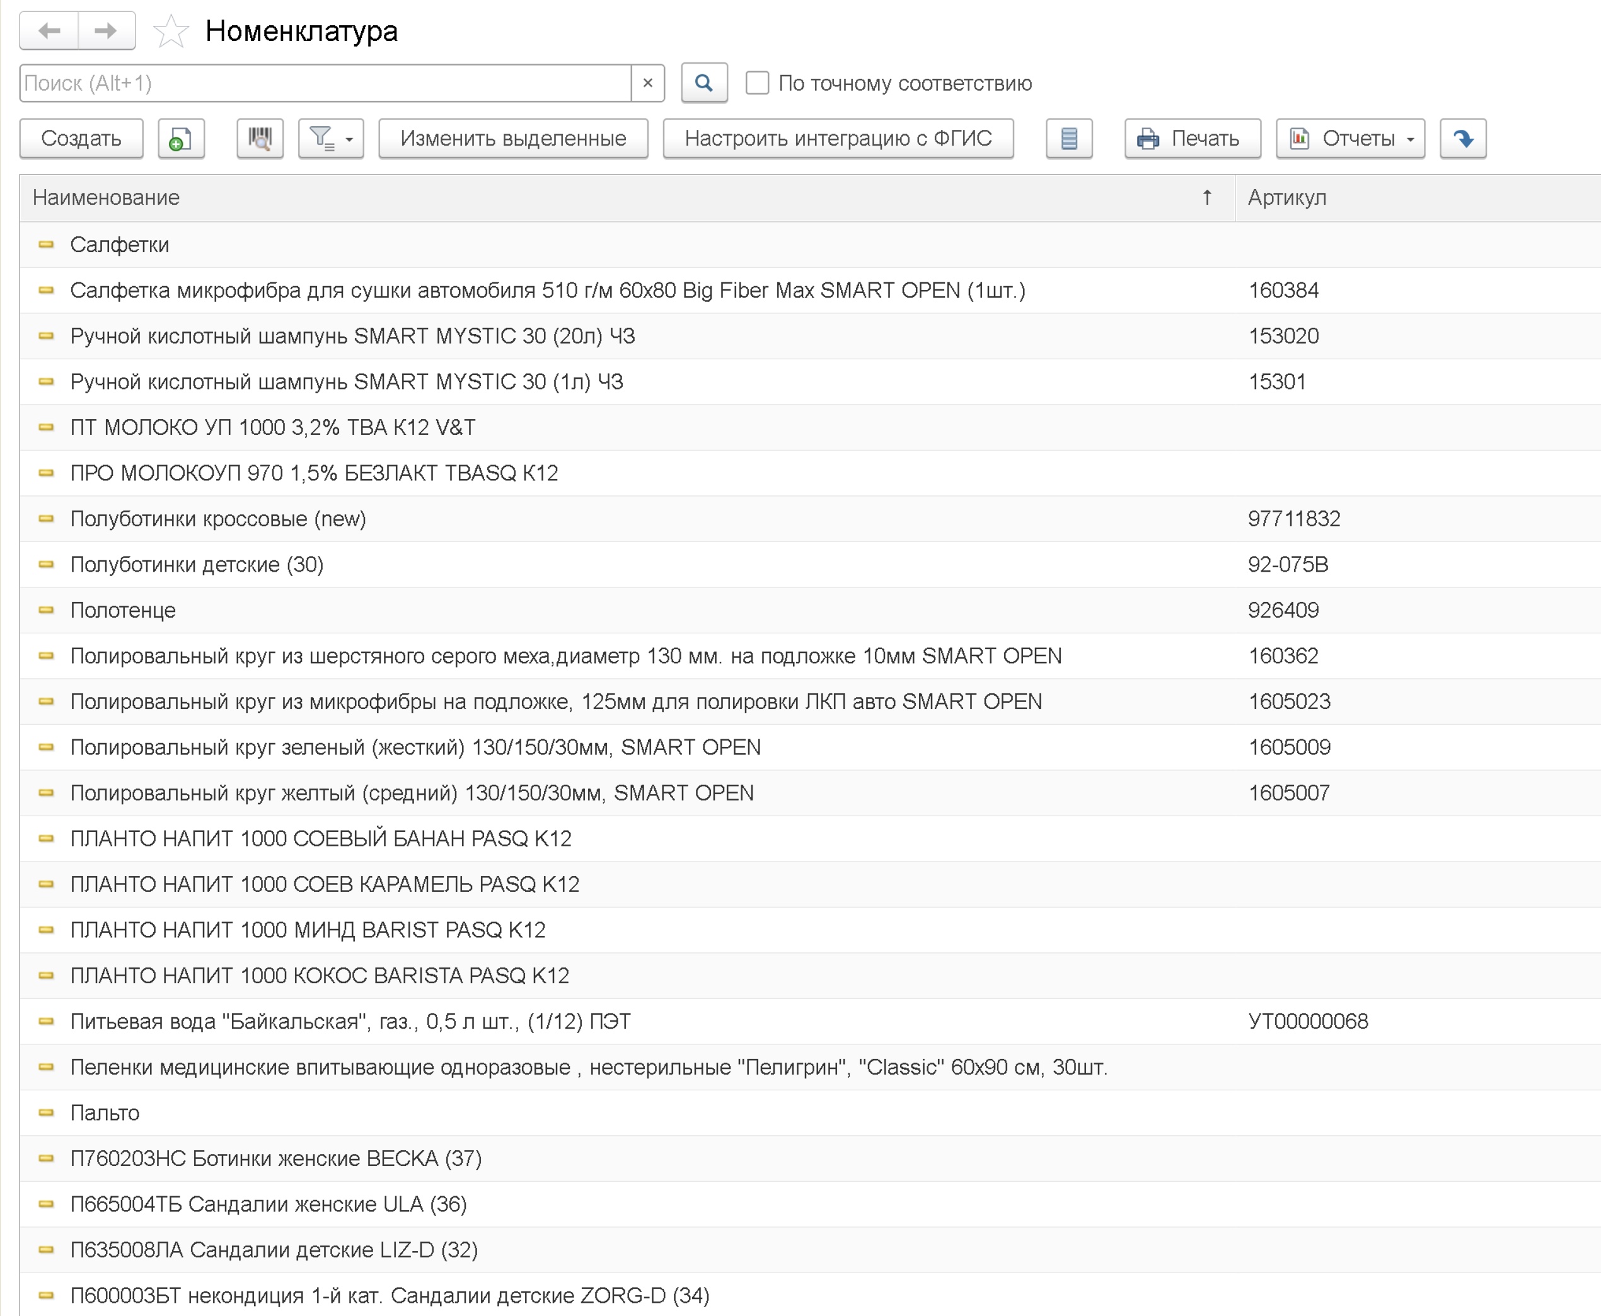Click the Создать button
The width and height of the screenshot is (1601, 1316).
[x=81, y=139]
